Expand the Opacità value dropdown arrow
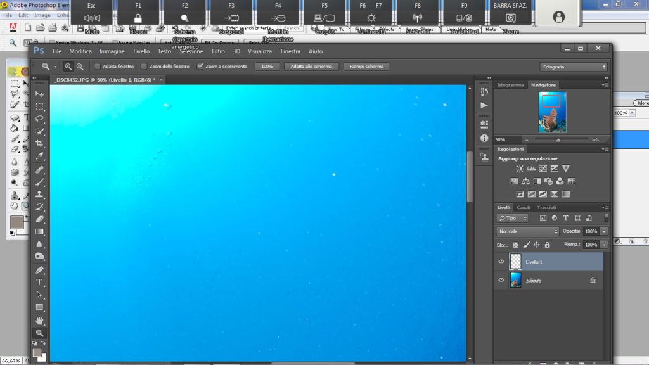The height and width of the screenshot is (365, 649). pyautogui.click(x=604, y=231)
